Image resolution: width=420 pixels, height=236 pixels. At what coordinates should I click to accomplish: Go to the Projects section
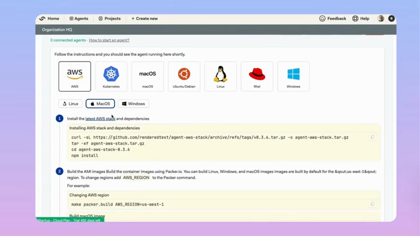[x=110, y=19]
